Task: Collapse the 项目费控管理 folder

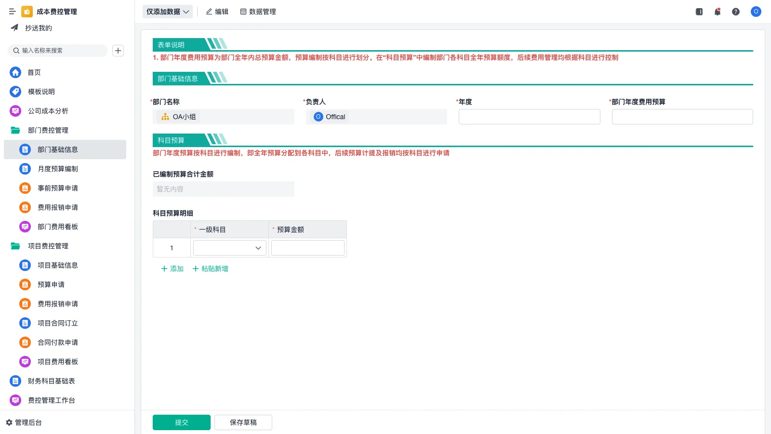Action: (x=15, y=246)
